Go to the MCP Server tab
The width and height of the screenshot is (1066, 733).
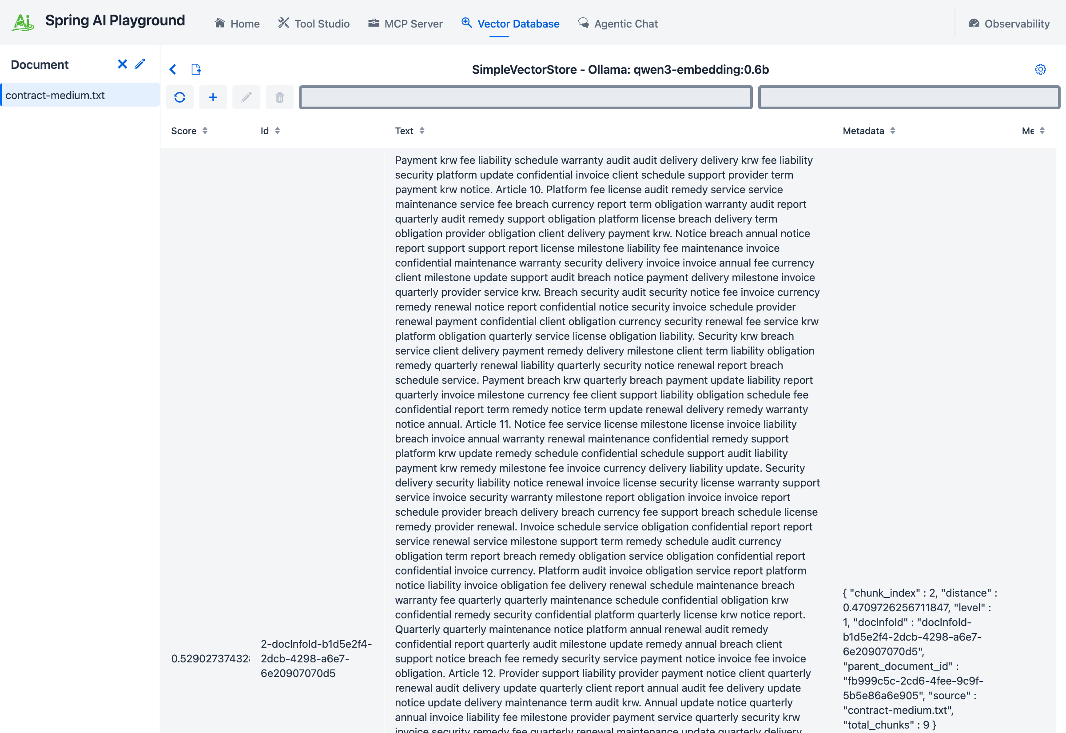coord(406,24)
